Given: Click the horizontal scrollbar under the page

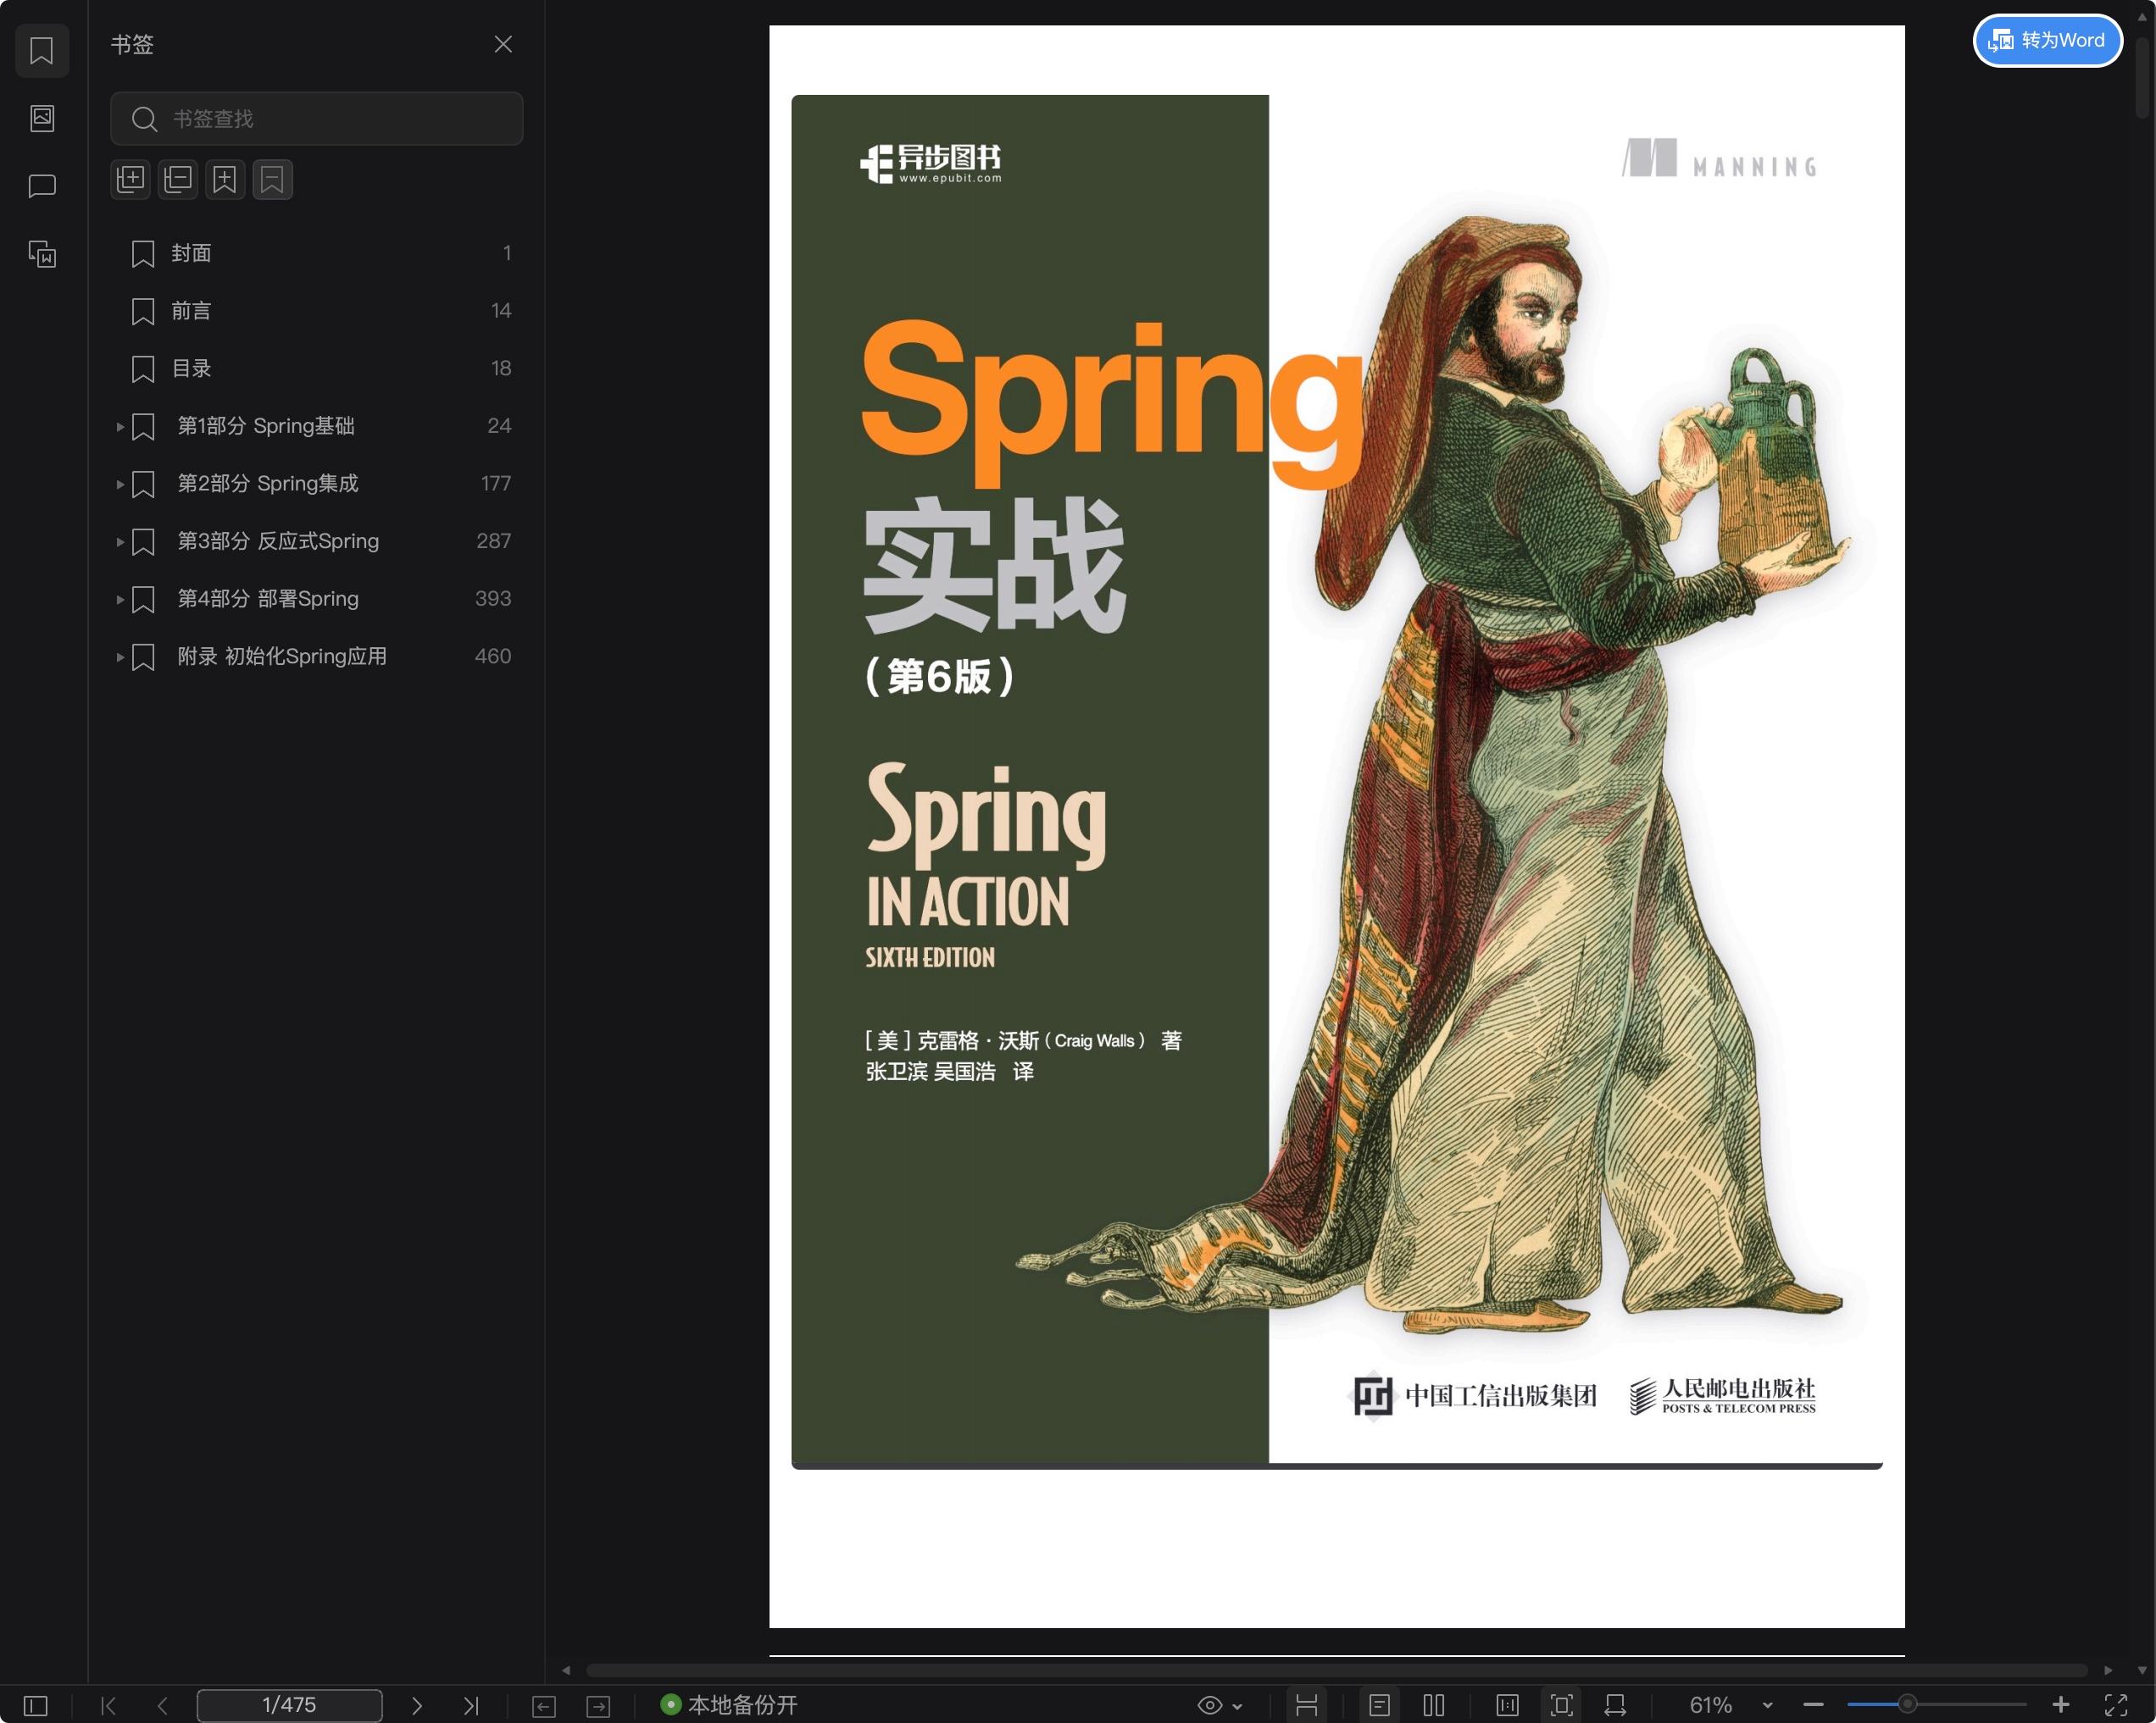Looking at the screenshot, I should (1336, 1670).
